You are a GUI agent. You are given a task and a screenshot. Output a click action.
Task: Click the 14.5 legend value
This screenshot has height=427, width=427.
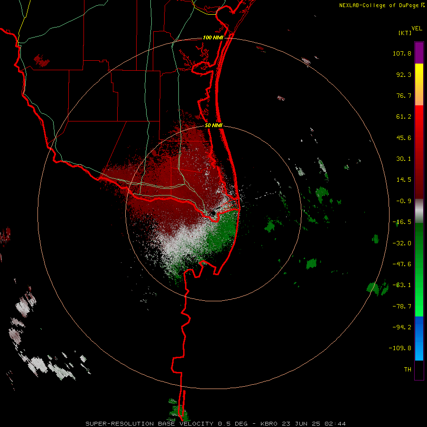[404, 180]
